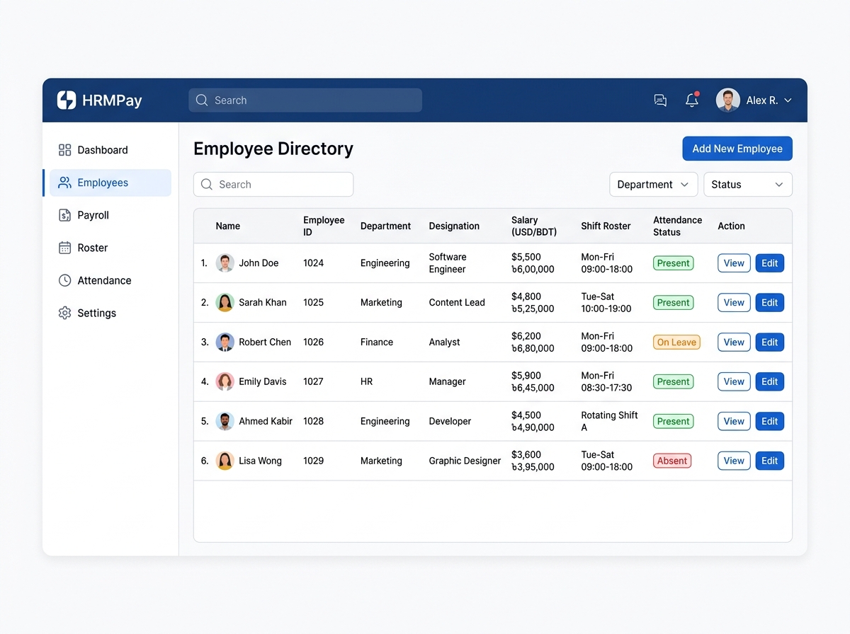
Task: Click the Settings gear icon
Action: [x=64, y=313]
